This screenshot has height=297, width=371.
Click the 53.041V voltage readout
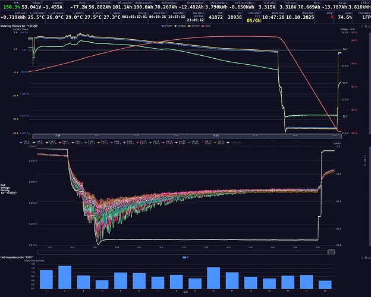click(x=34, y=7)
